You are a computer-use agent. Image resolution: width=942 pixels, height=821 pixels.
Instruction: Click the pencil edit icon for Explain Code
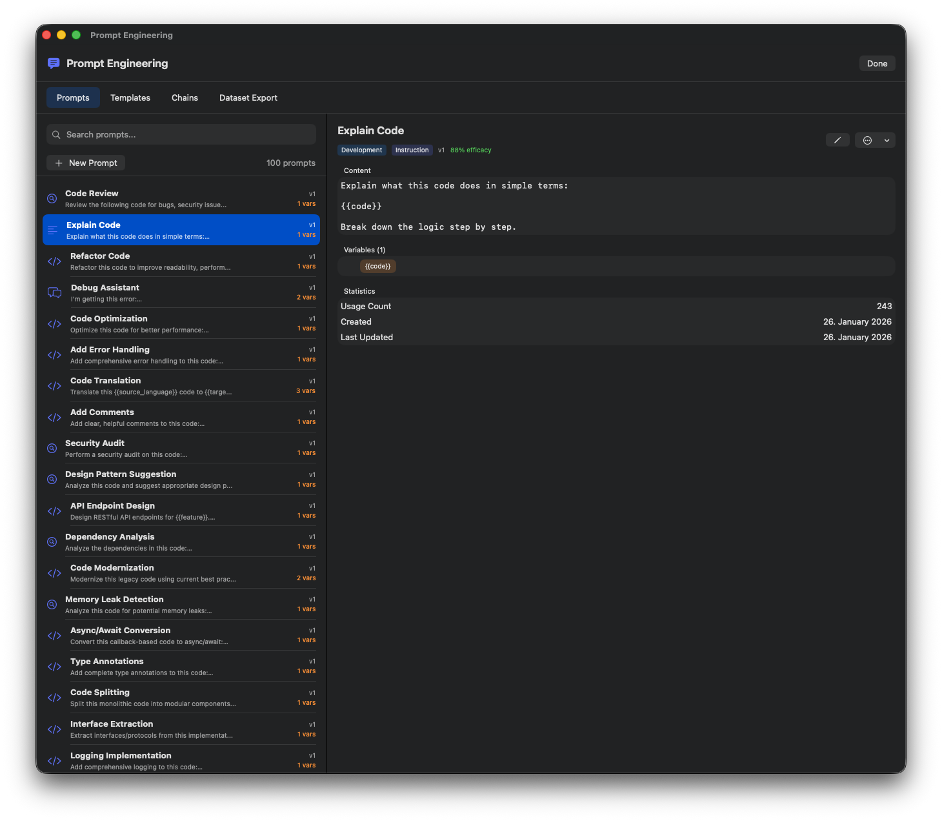point(837,140)
